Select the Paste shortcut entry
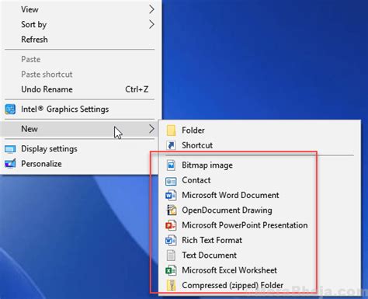 pos(80,75)
